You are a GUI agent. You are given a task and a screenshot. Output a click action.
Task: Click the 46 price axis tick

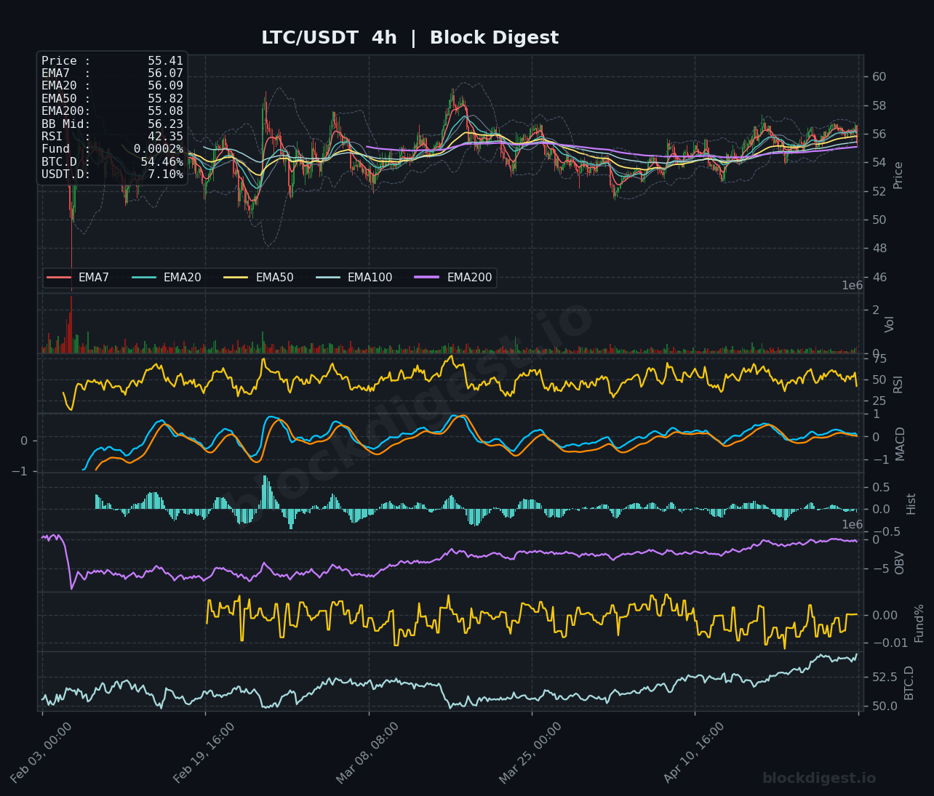pos(879,278)
